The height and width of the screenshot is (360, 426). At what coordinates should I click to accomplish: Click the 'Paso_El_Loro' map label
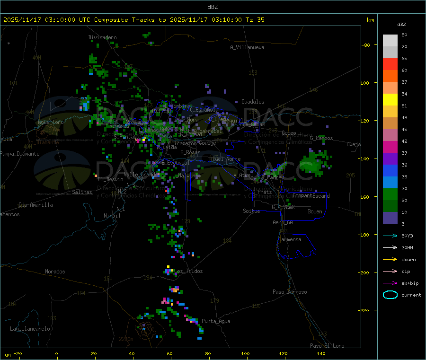coord(328,346)
